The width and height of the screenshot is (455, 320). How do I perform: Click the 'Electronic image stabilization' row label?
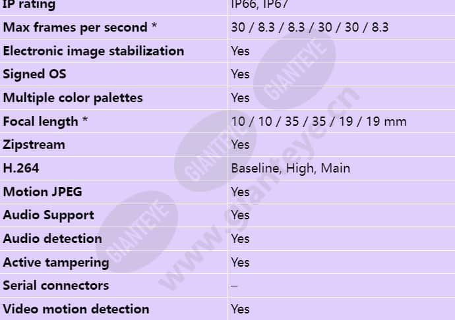tap(94, 51)
